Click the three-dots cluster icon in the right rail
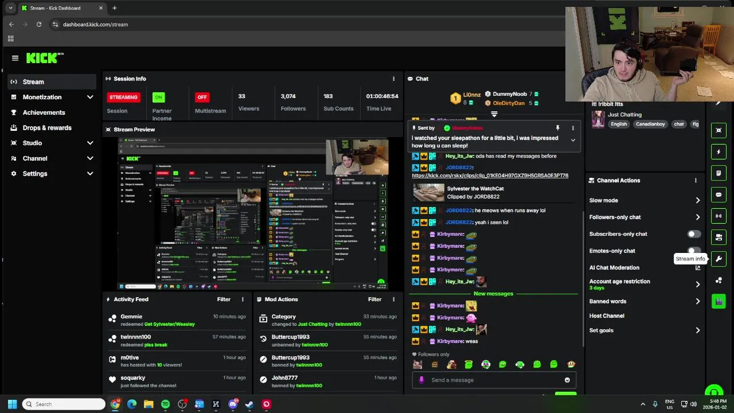The width and height of the screenshot is (734, 413). tap(719, 280)
